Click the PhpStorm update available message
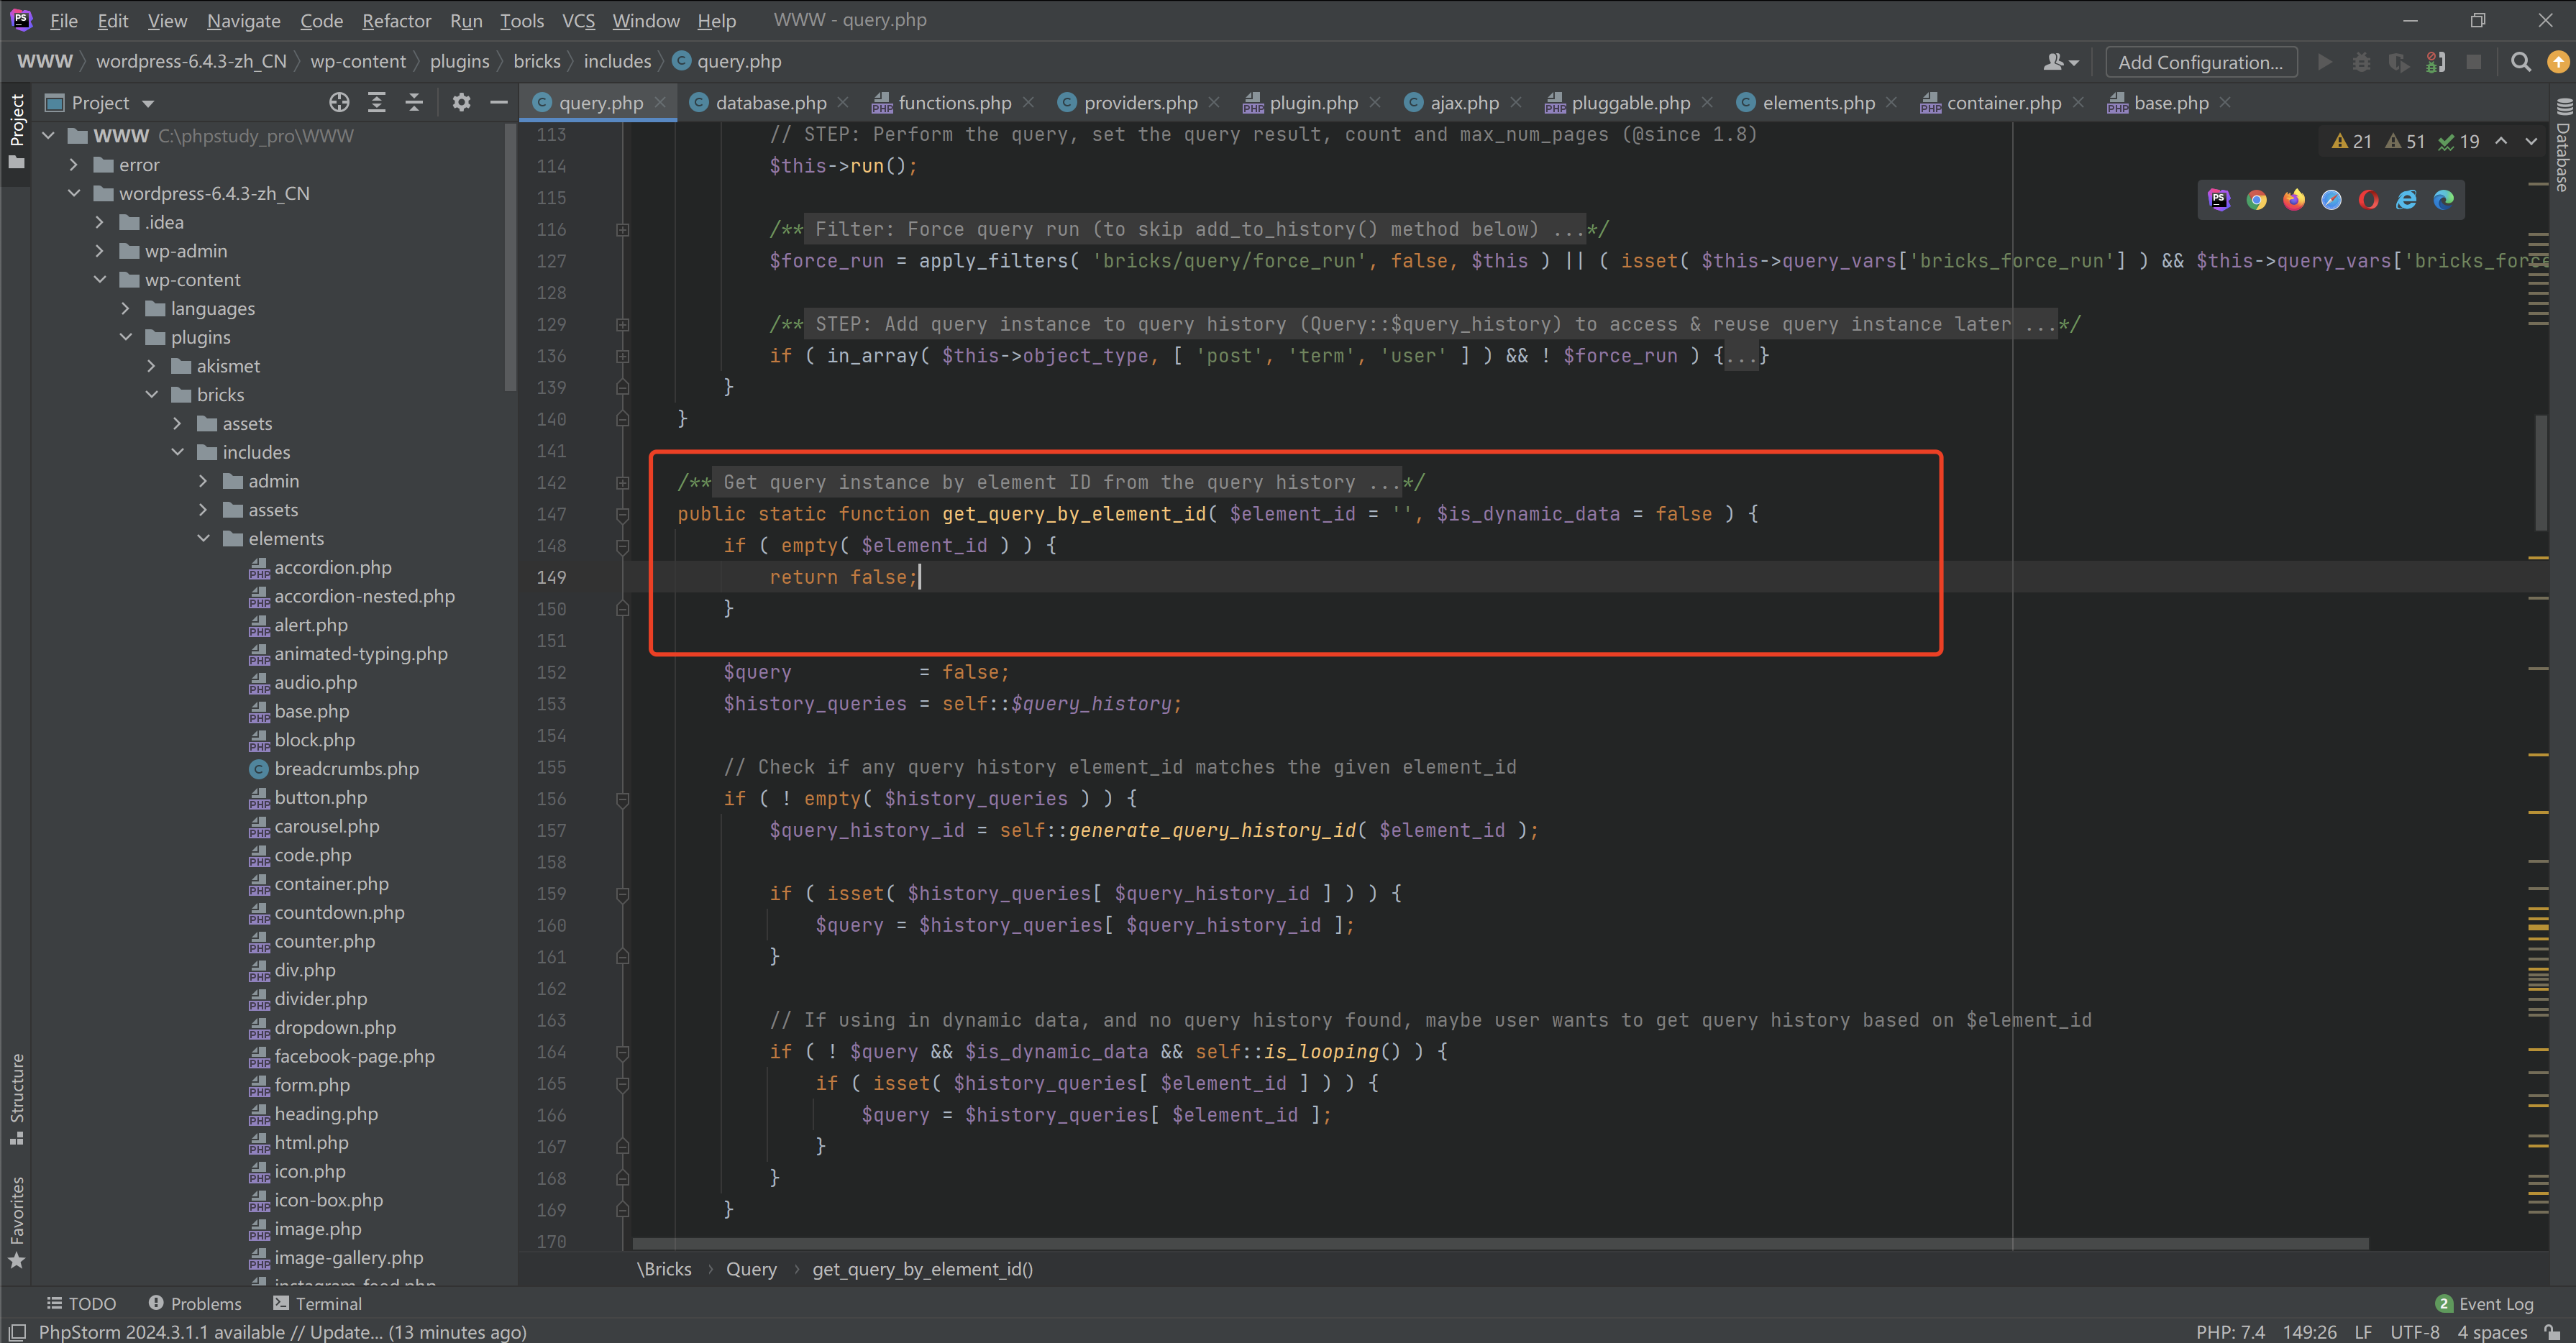This screenshot has width=2576, height=1343. [282, 1332]
